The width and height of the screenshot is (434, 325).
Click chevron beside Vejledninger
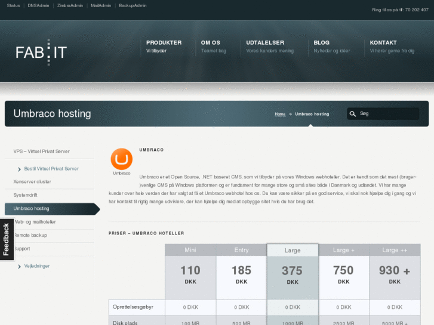click(x=19, y=267)
